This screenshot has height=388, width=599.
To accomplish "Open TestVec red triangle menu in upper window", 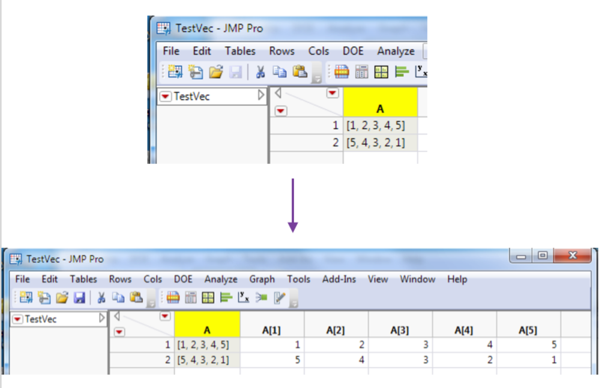I will point(166,96).
